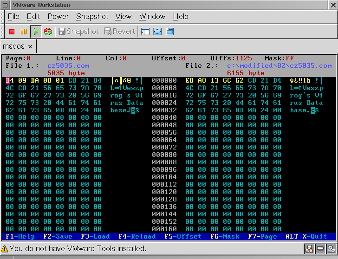Suspend the VM with the pause icon
The width and height of the screenshot is (338, 259).
(24, 32)
